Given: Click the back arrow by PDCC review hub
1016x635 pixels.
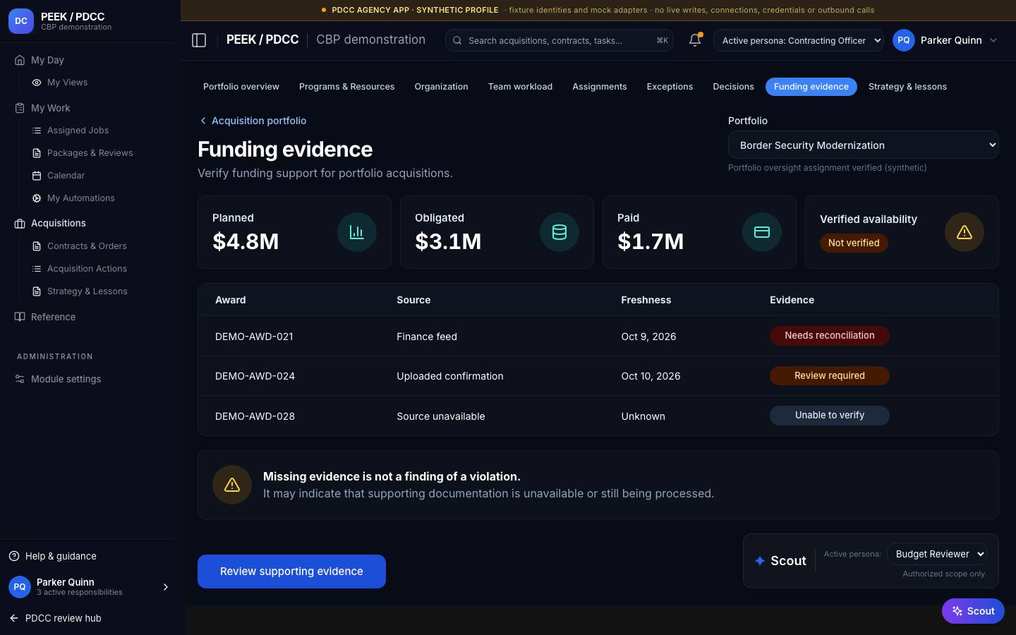Looking at the screenshot, I should [14, 618].
